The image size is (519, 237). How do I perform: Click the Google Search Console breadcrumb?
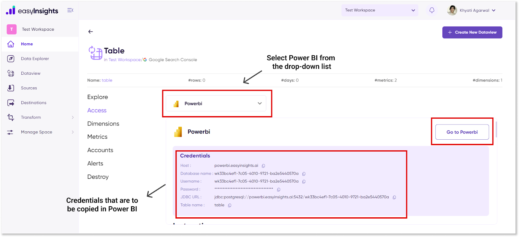[x=173, y=60]
